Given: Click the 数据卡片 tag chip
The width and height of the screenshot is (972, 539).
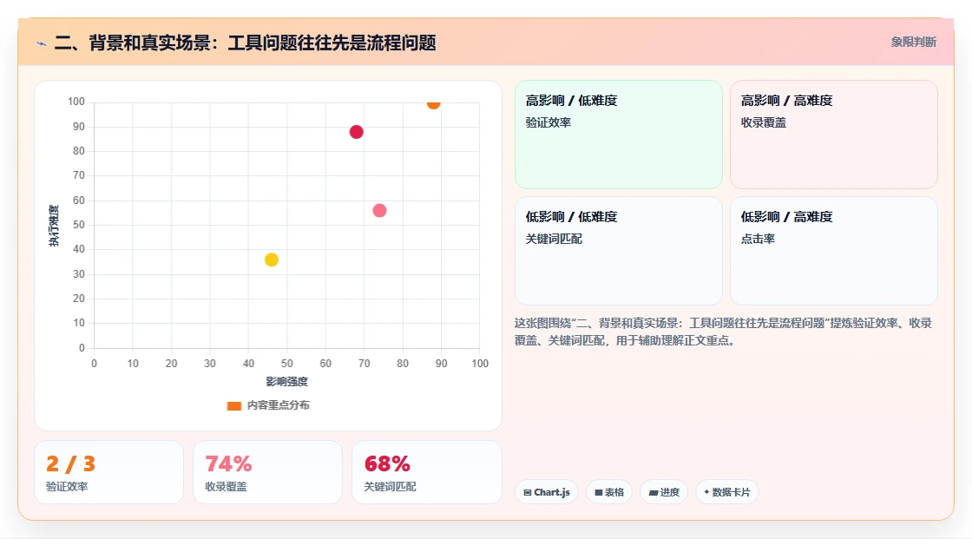Looking at the screenshot, I should 727,492.
